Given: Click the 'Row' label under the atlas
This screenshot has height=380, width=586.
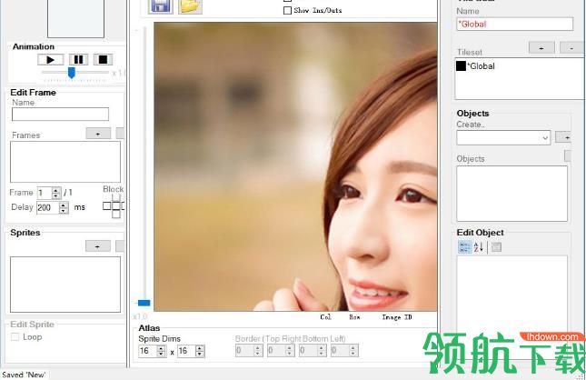Looking at the screenshot, I should point(354,317).
